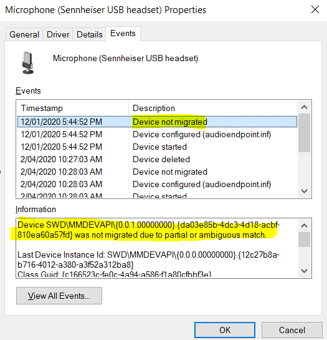The height and width of the screenshot is (340, 327).
Task: Click the Information box scrollbar thumb
Action: click(304, 240)
